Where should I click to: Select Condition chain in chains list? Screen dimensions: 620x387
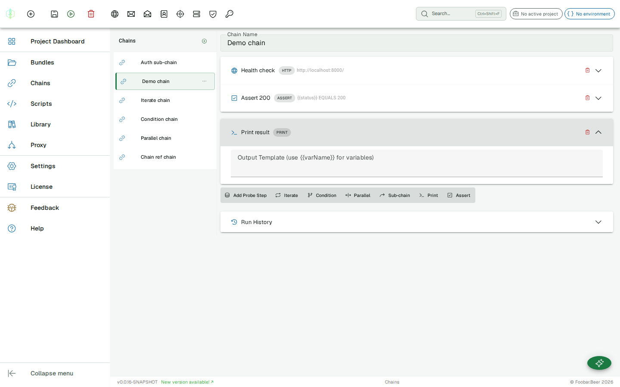[x=165, y=119]
